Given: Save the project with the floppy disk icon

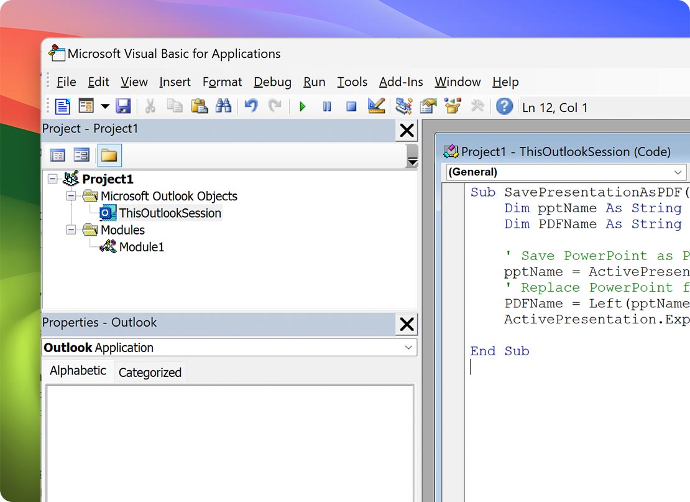Looking at the screenshot, I should click(124, 106).
